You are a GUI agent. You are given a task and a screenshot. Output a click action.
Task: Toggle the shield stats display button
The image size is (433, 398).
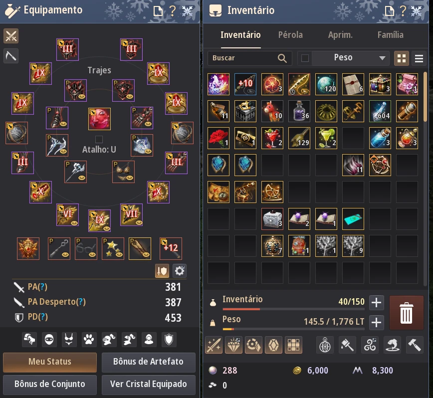[x=162, y=271]
